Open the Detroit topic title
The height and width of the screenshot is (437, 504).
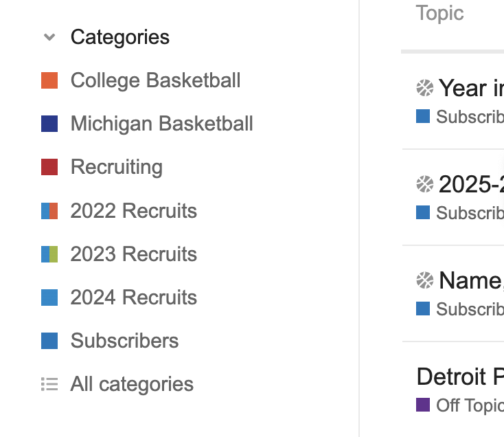coord(460,377)
